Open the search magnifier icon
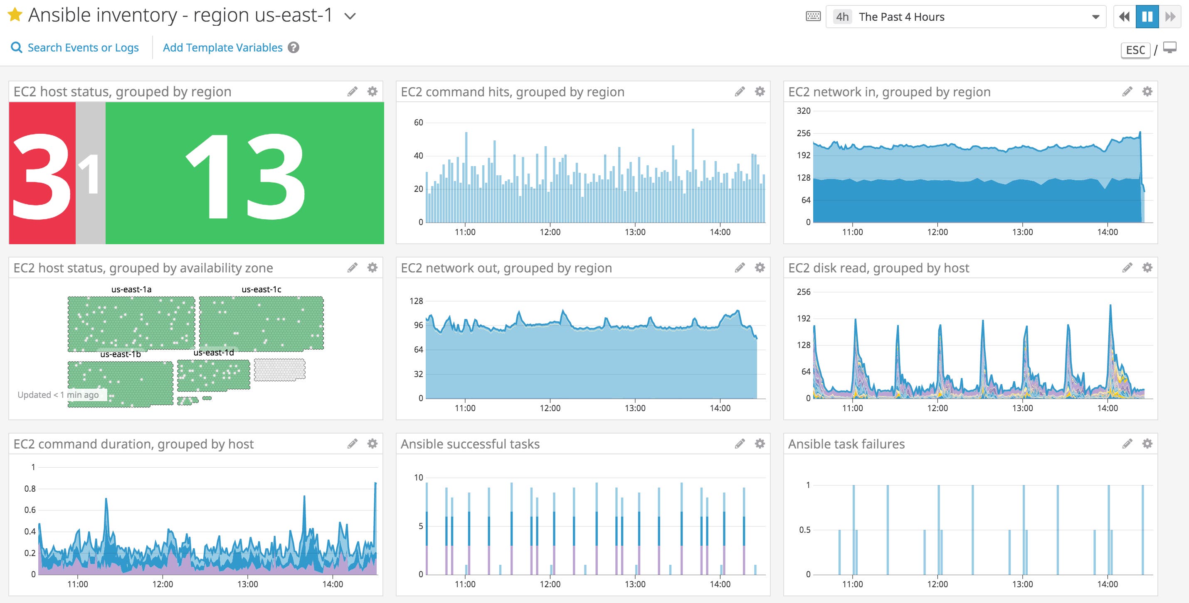 17,47
